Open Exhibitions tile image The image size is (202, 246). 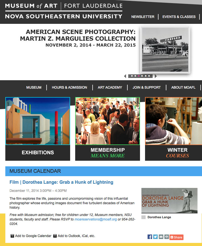tap(38, 121)
